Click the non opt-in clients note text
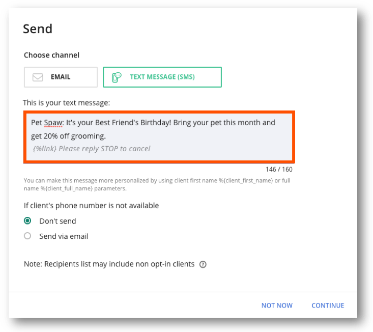The width and height of the screenshot is (373, 332). pyautogui.click(x=109, y=264)
